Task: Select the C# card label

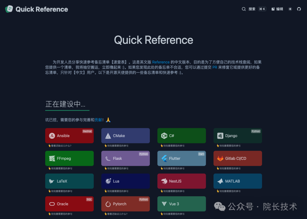Action: coord(171,136)
